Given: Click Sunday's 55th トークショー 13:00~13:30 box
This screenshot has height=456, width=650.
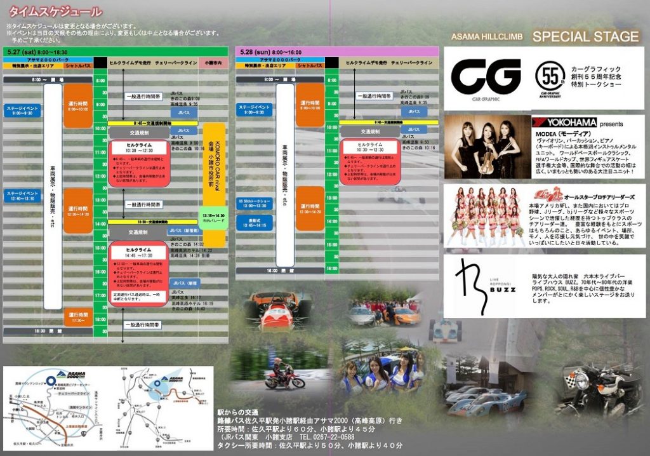Looking at the screenshot, I should [x=255, y=203].
